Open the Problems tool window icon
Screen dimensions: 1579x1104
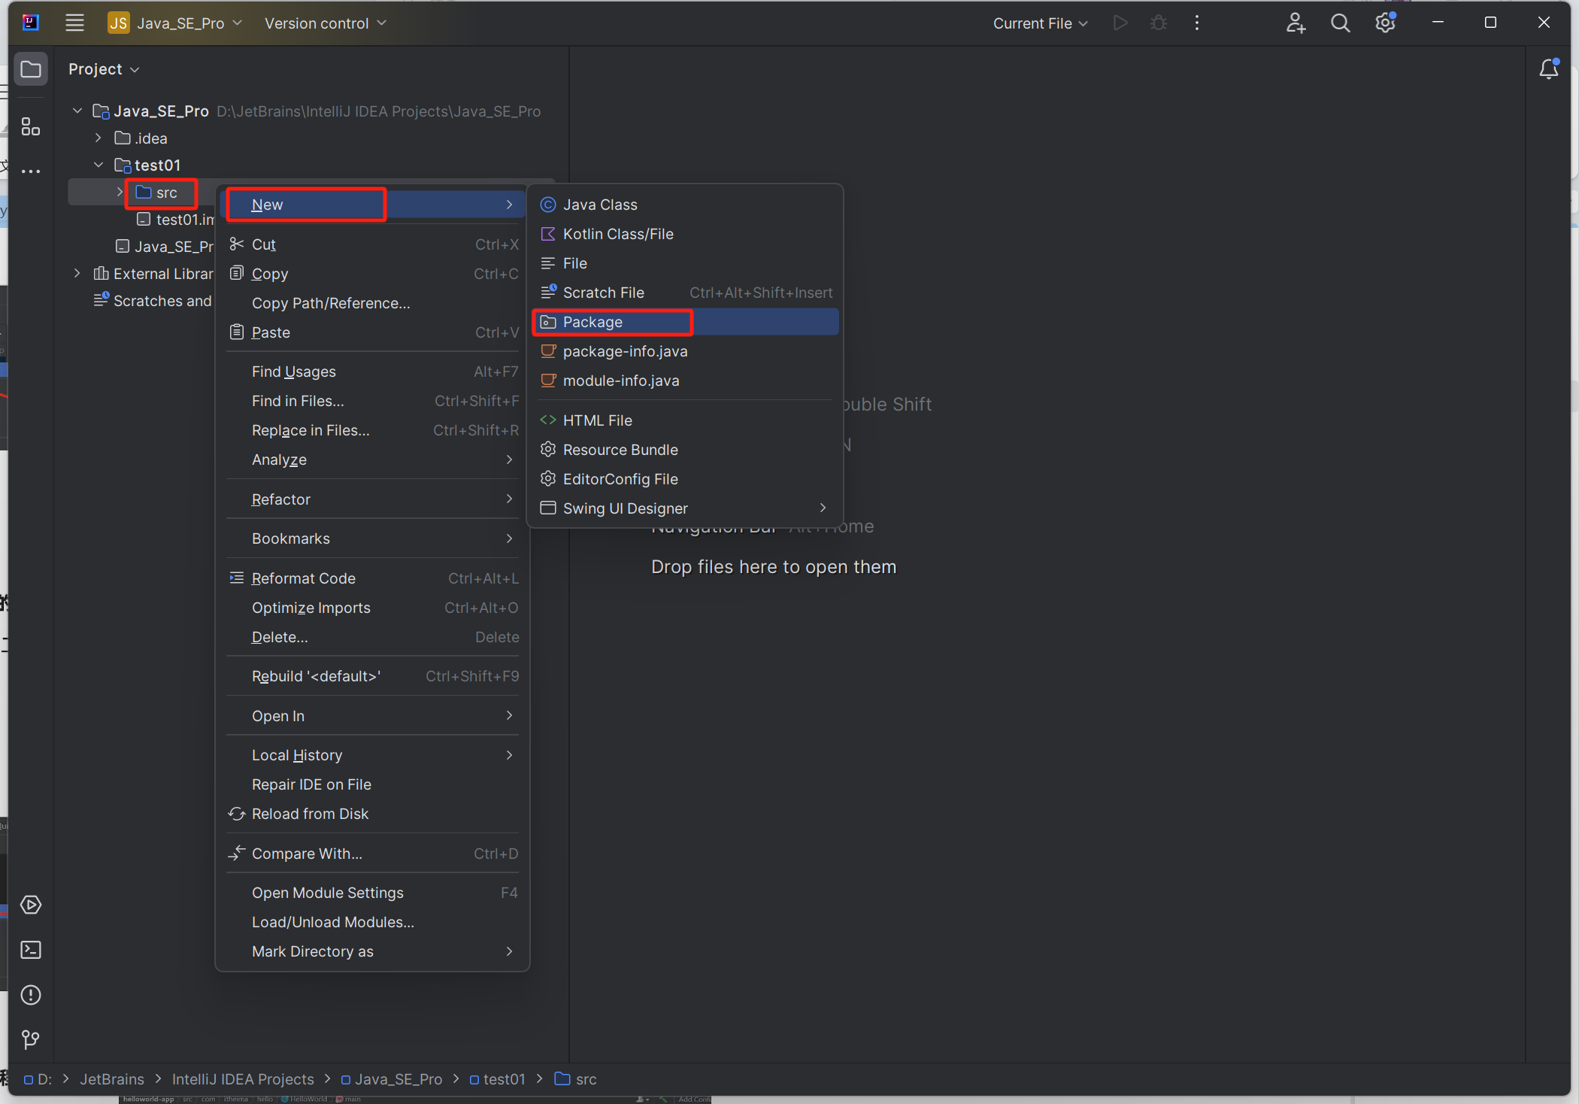click(31, 995)
